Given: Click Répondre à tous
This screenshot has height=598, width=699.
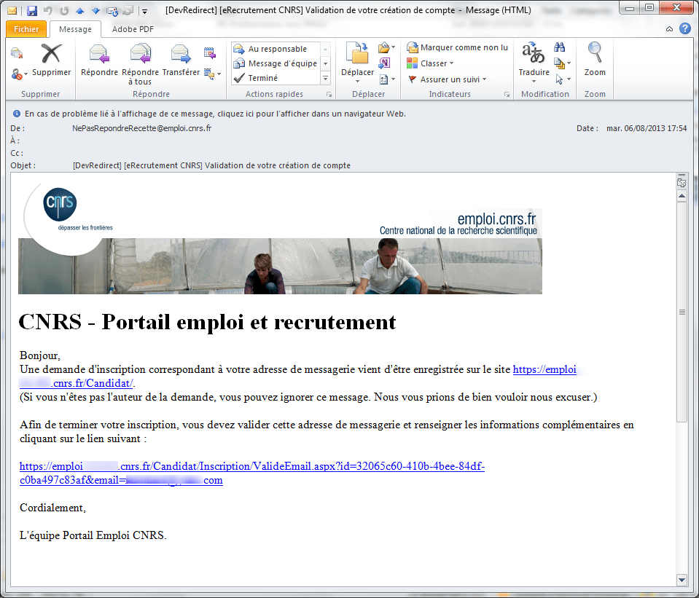Looking at the screenshot, I should coord(140,64).
